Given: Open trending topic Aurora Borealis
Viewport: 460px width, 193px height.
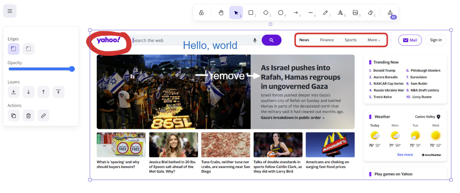Looking at the screenshot, I should click(x=385, y=77).
